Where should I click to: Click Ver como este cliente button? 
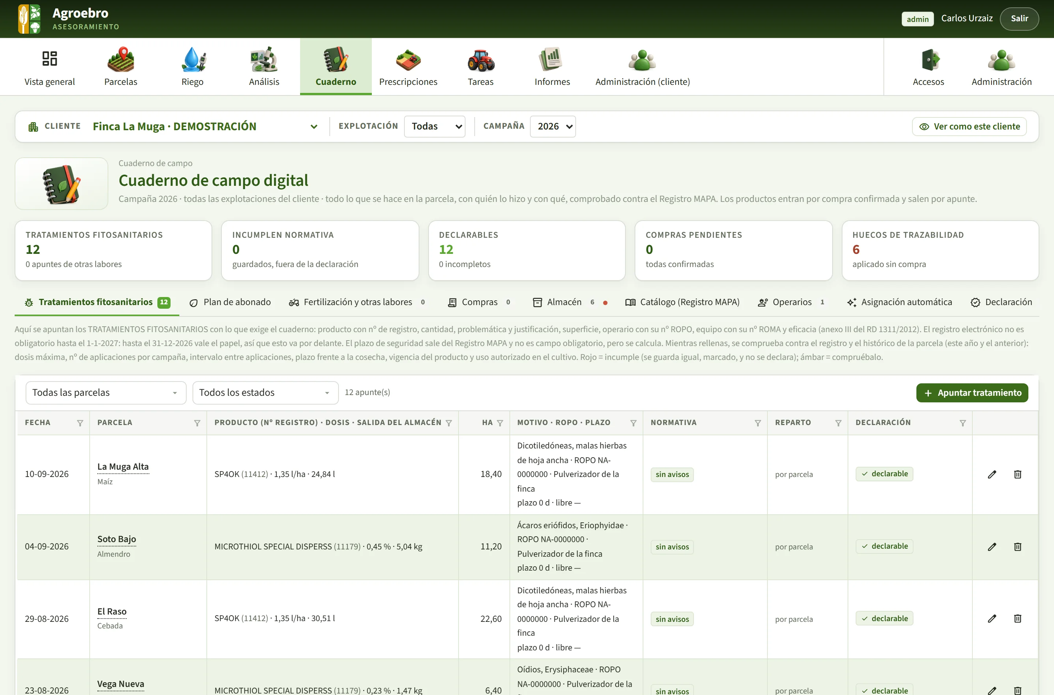(x=969, y=127)
